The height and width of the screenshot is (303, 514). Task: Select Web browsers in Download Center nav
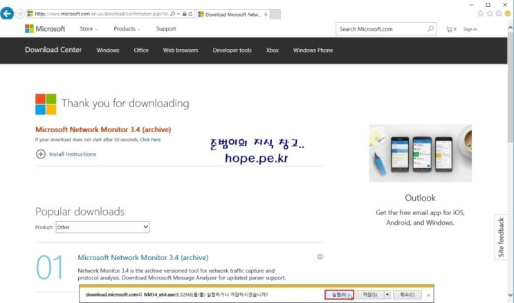point(181,50)
